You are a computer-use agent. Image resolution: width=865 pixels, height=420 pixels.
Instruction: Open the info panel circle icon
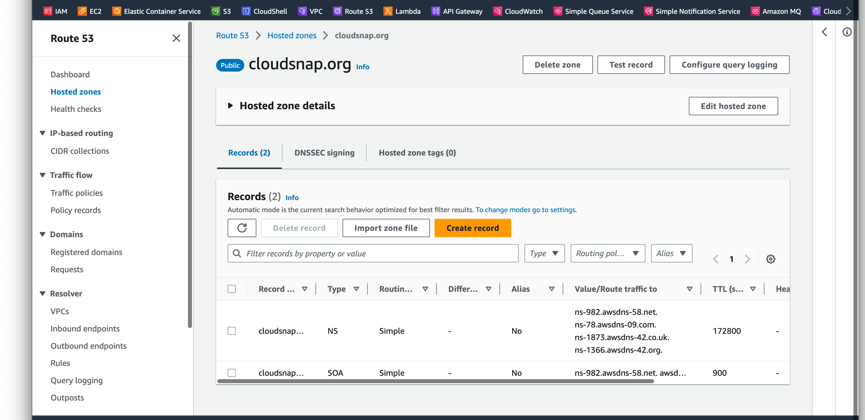tap(847, 32)
